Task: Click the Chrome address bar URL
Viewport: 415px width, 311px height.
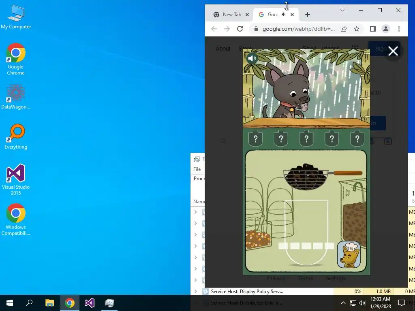Action: [299, 29]
